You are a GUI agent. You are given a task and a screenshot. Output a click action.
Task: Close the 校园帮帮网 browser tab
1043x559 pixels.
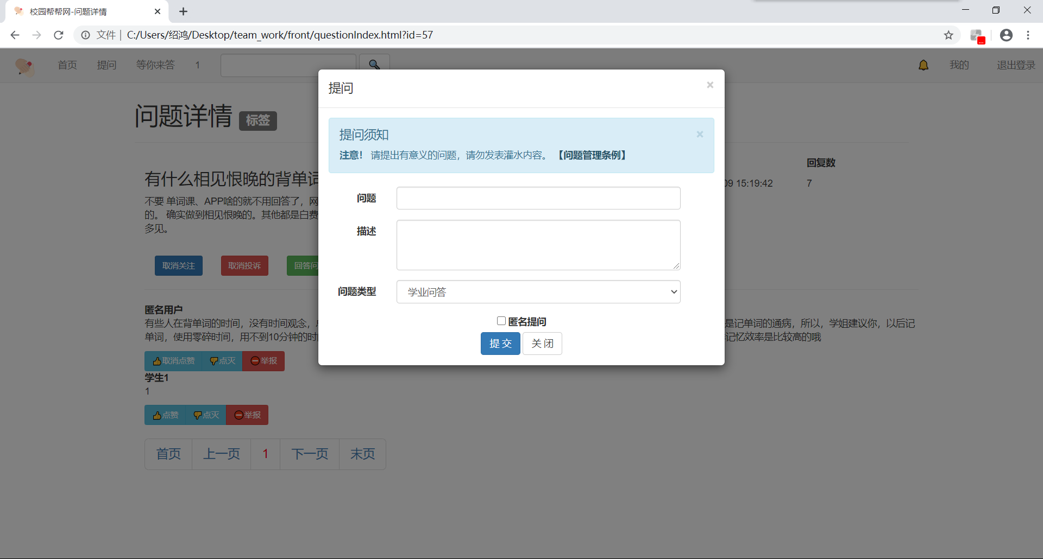158,11
